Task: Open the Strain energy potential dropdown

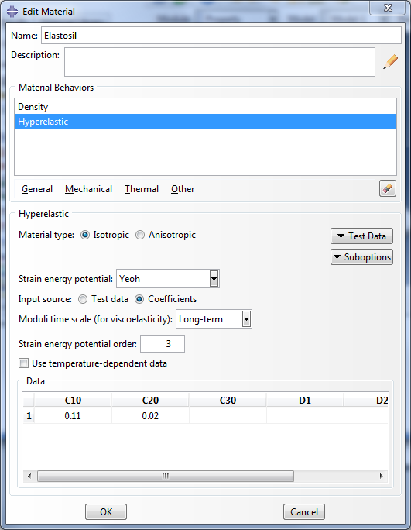Action: (214, 279)
